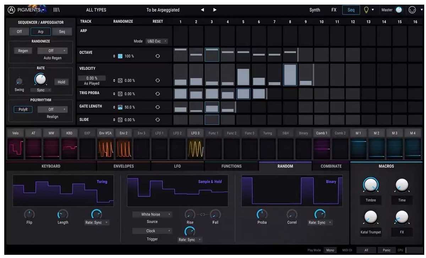
Task: Select the Env 2 modulation source
Action: tap(124, 133)
